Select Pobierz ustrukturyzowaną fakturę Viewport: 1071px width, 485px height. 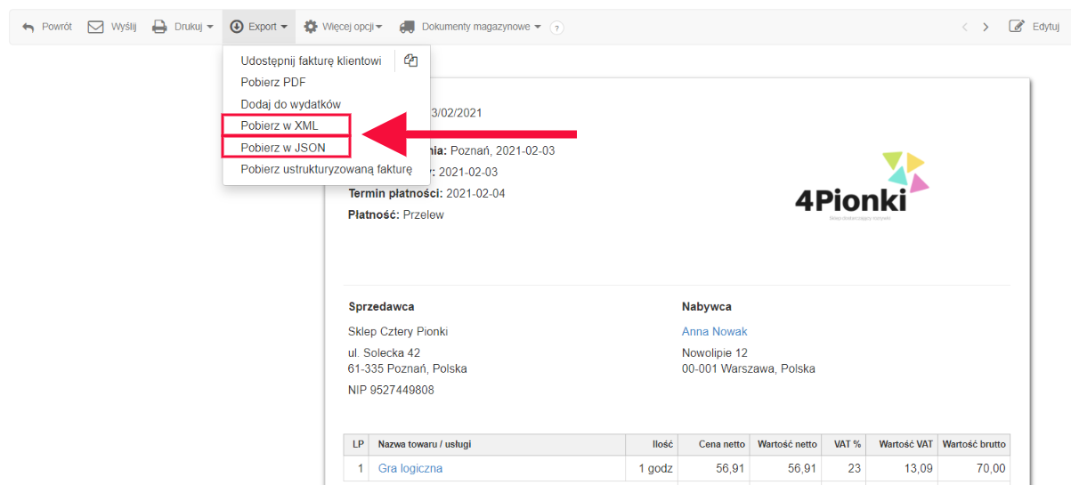coord(327,169)
